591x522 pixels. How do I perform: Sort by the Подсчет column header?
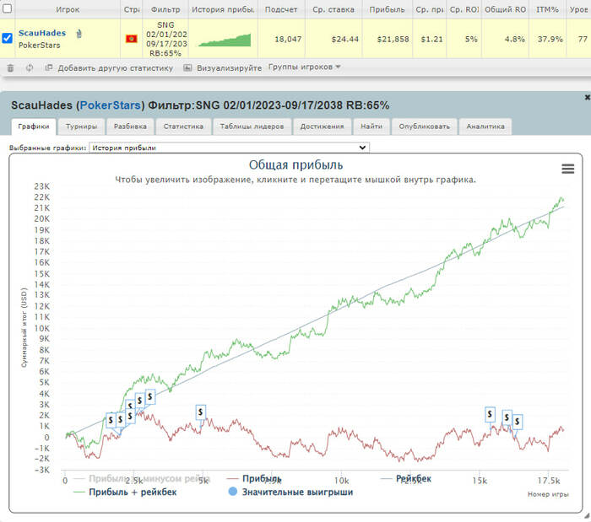281,9
